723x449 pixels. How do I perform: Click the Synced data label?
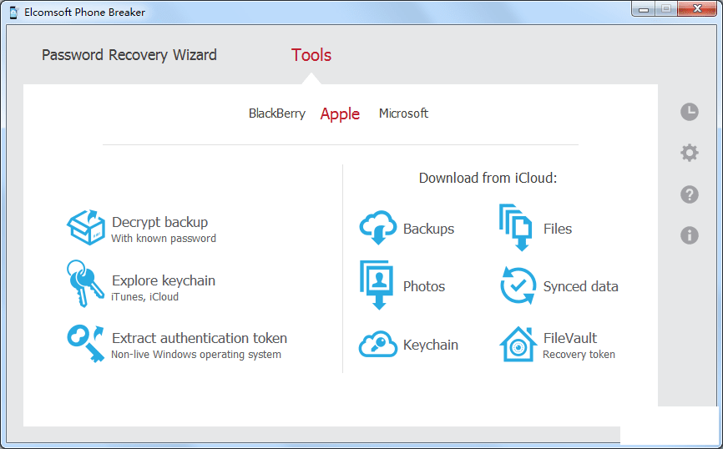[580, 286]
